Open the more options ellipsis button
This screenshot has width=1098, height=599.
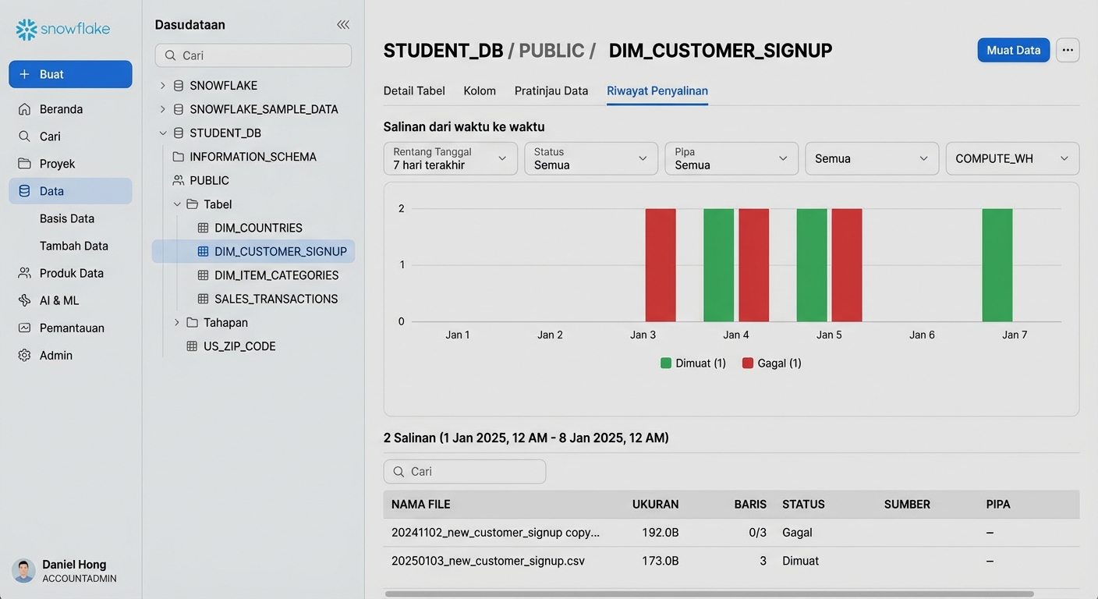(x=1068, y=50)
